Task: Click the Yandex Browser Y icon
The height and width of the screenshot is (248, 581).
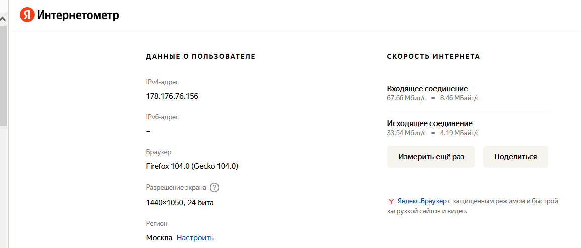Action: tap(391, 201)
